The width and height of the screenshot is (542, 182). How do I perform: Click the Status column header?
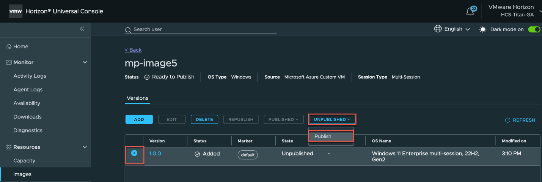point(200,141)
